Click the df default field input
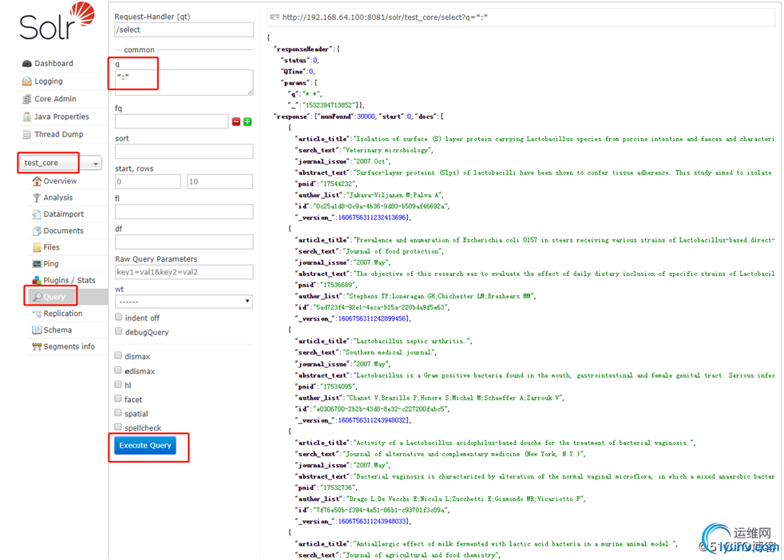Image resolution: width=784 pixels, height=560 pixels. coord(184,243)
